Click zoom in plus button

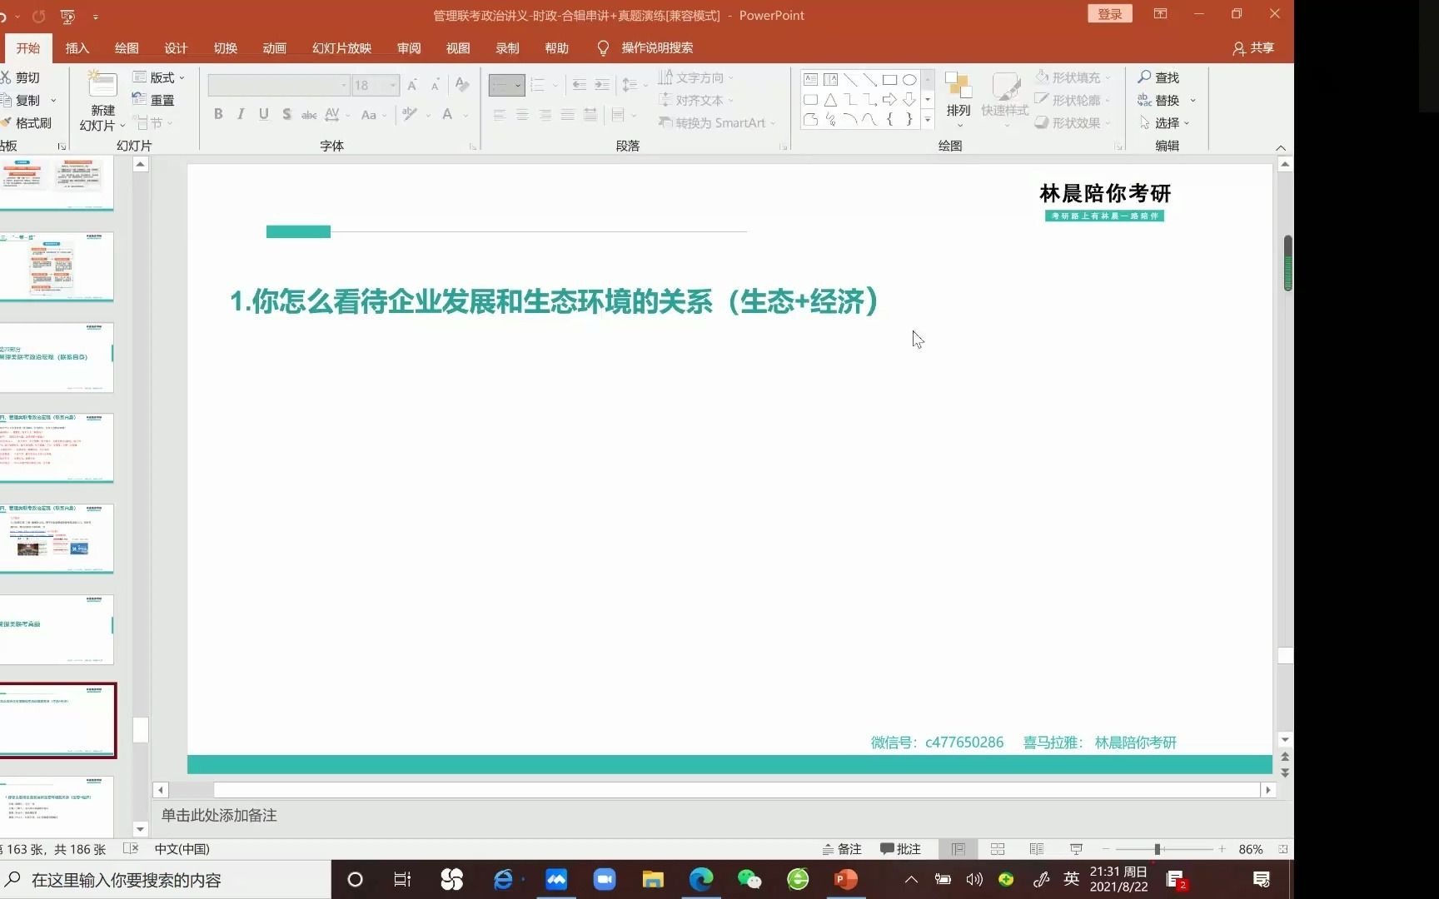tap(1222, 849)
